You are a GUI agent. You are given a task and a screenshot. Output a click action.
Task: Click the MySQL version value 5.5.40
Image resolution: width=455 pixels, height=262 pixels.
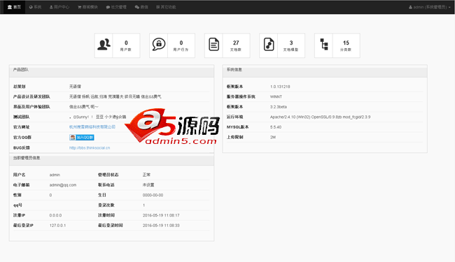pos(276,127)
